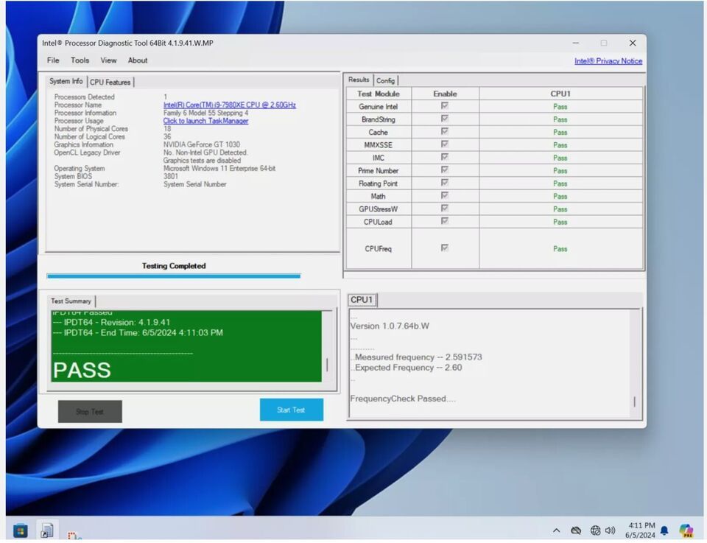Click the Stop Test button

point(90,412)
